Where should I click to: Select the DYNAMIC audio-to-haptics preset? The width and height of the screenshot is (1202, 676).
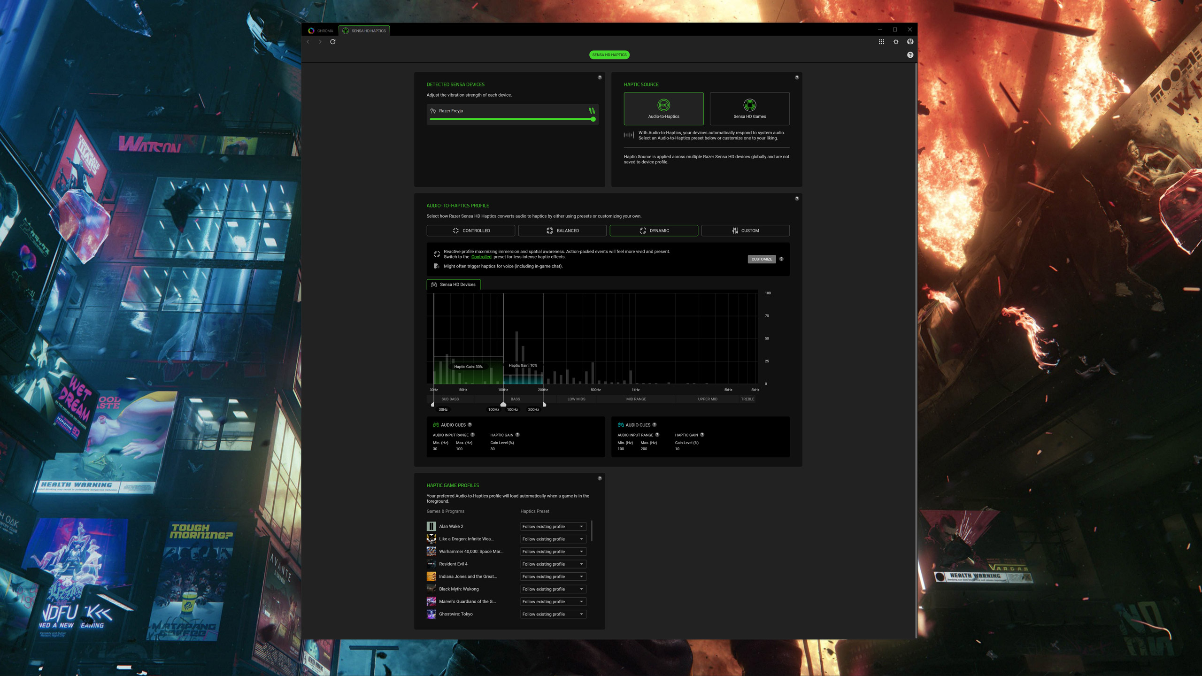pyautogui.click(x=654, y=230)
